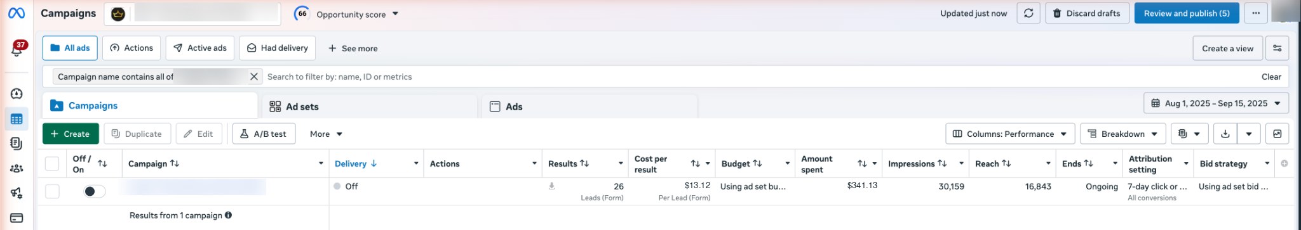Remove the campaign name filter chip
This screenshot has width=1301, height=230.
(x=253, y=77)
